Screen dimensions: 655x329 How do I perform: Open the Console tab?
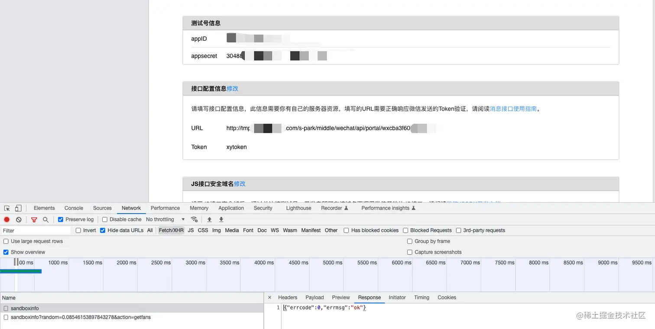74,208
